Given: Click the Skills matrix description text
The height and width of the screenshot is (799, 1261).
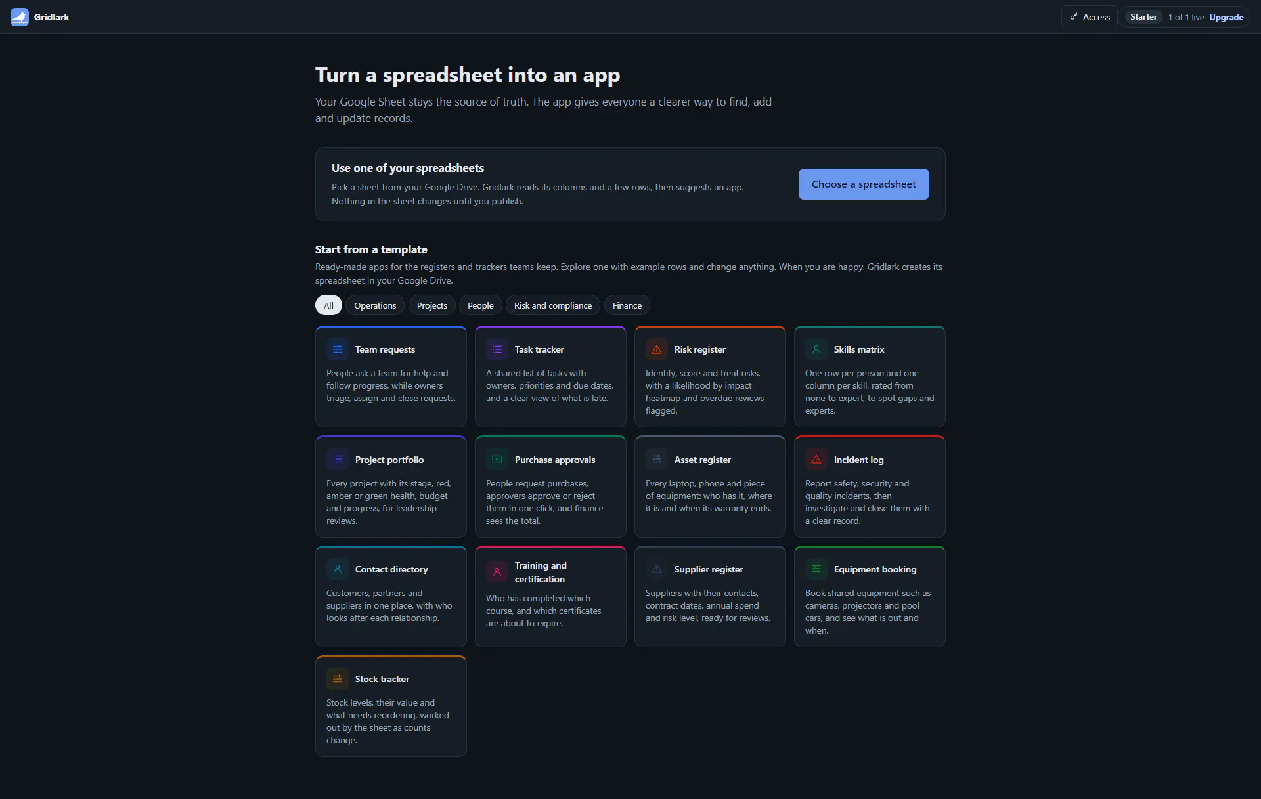Looking at the screenshot, I should [x=870, y=392].
